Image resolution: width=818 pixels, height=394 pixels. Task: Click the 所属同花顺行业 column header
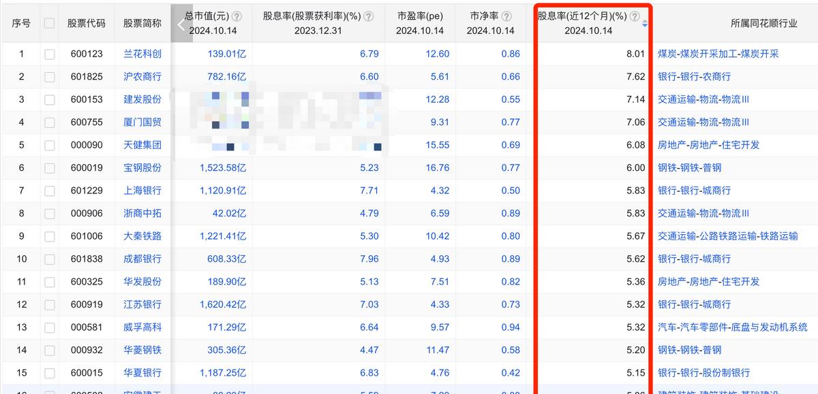tap(763, 23)
